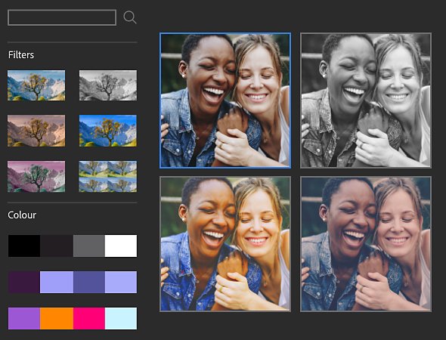Select the highlighted original portrait preview
Viewport: 446px width, 340px height.
[x=225, y=100]
